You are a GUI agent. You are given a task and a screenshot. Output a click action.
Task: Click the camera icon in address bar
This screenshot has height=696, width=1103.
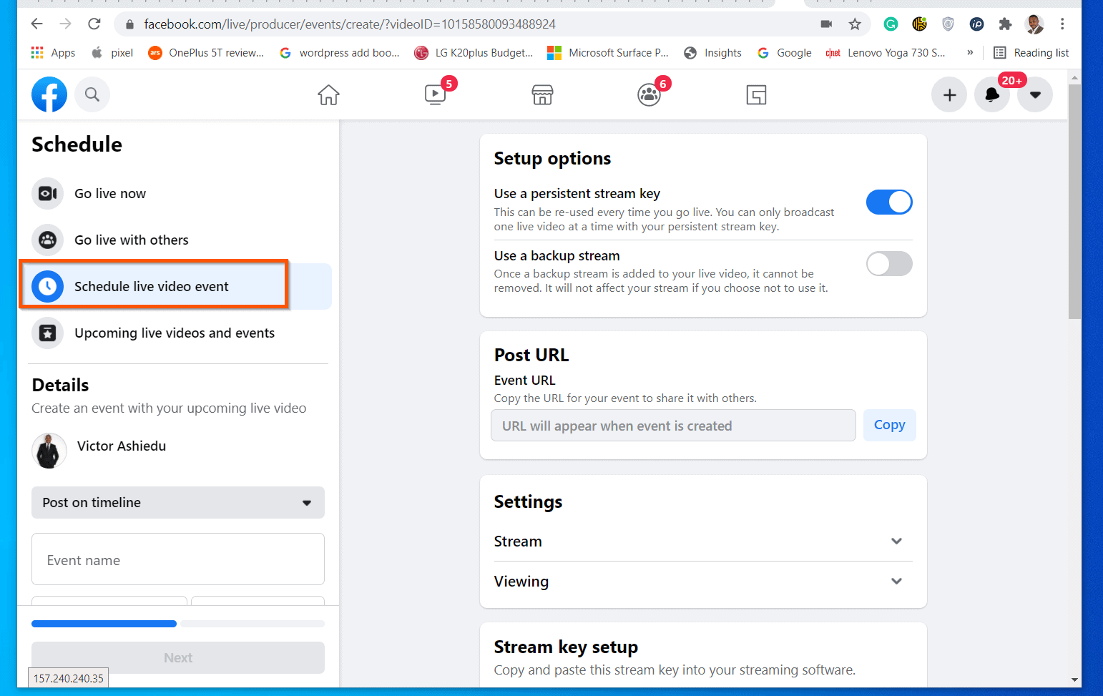pos(826,24)
